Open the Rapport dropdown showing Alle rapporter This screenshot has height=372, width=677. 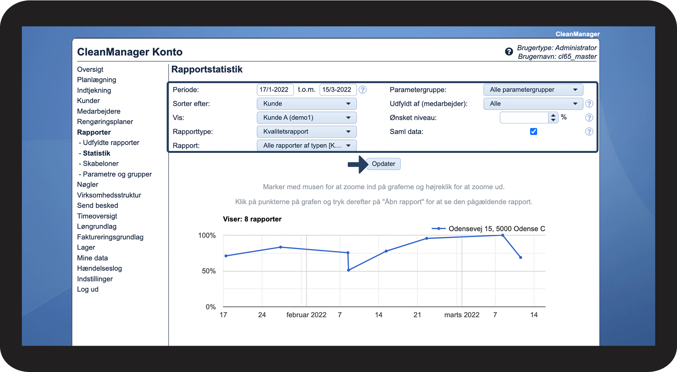(x=307, y=146)
